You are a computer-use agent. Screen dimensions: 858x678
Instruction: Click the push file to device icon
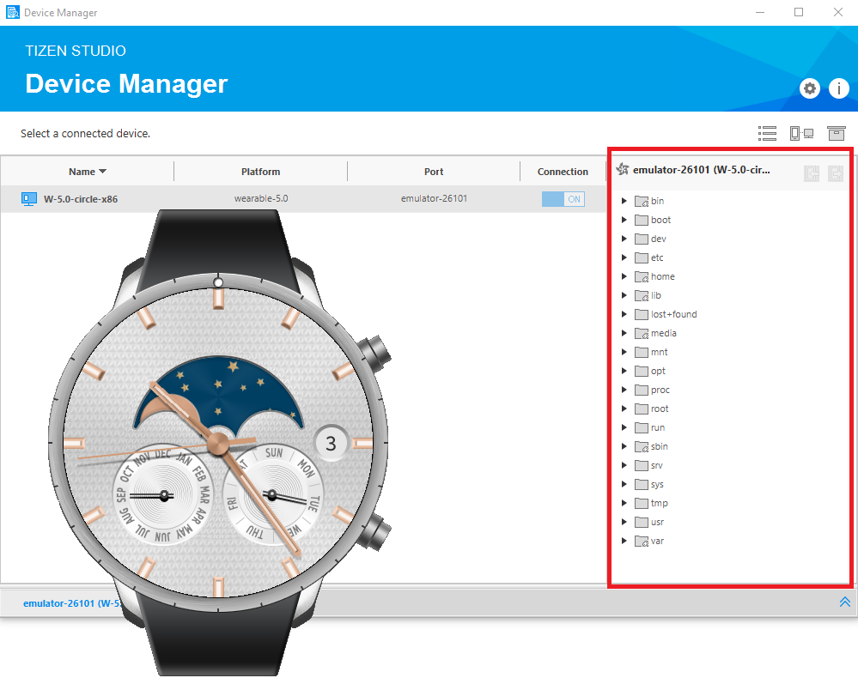[836, 174]
